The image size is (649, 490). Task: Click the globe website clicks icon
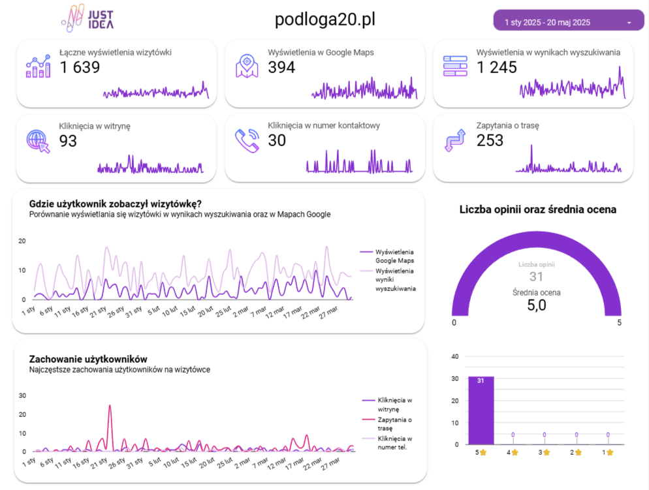(x=38, y=141)
